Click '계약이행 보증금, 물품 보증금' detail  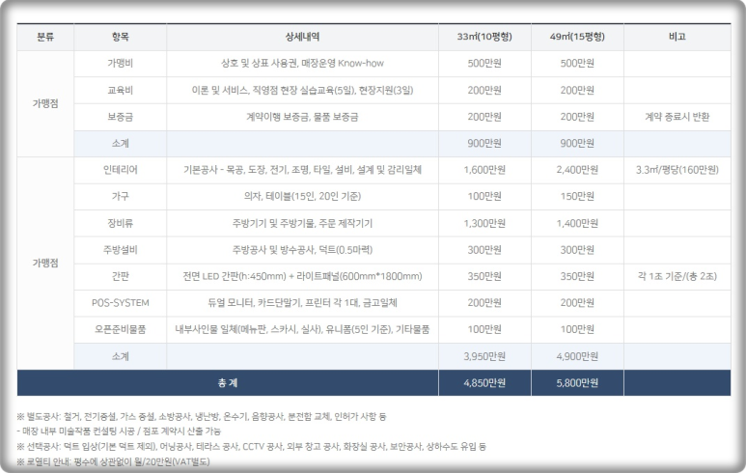[303, 117]
